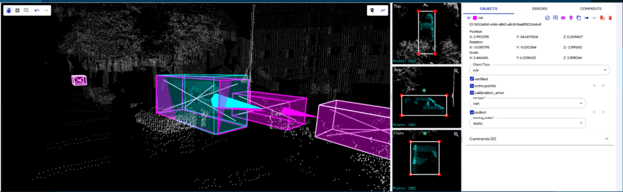Click right arrow in echo points row
This screenshot has width=623, height=192.
coord(603,86)
